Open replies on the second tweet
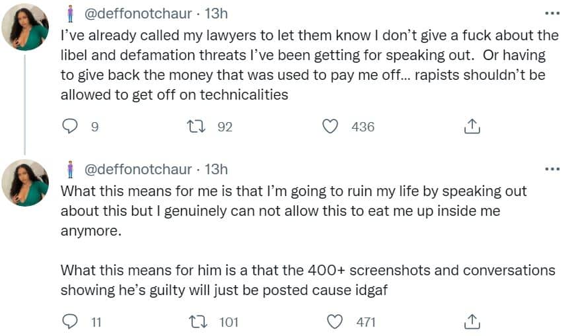Screen dimensions: 570x336 coord(70,321)
